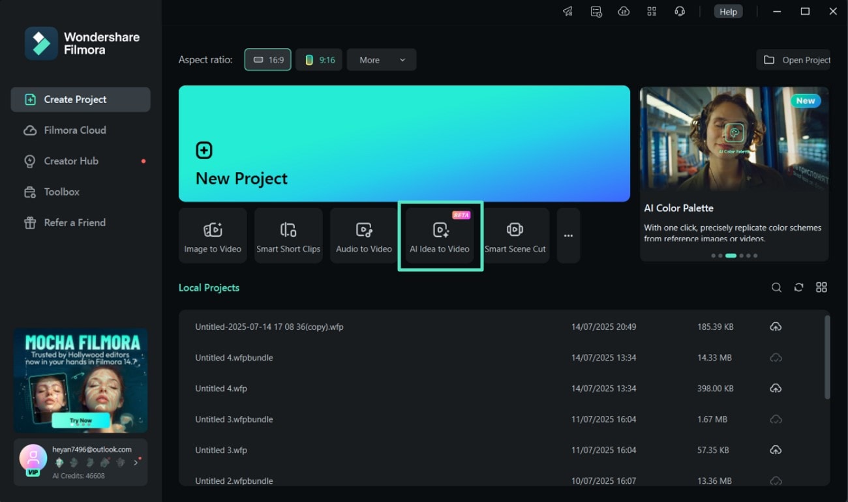
Task: Click the New badge on promo card
Action: [806, 100]
